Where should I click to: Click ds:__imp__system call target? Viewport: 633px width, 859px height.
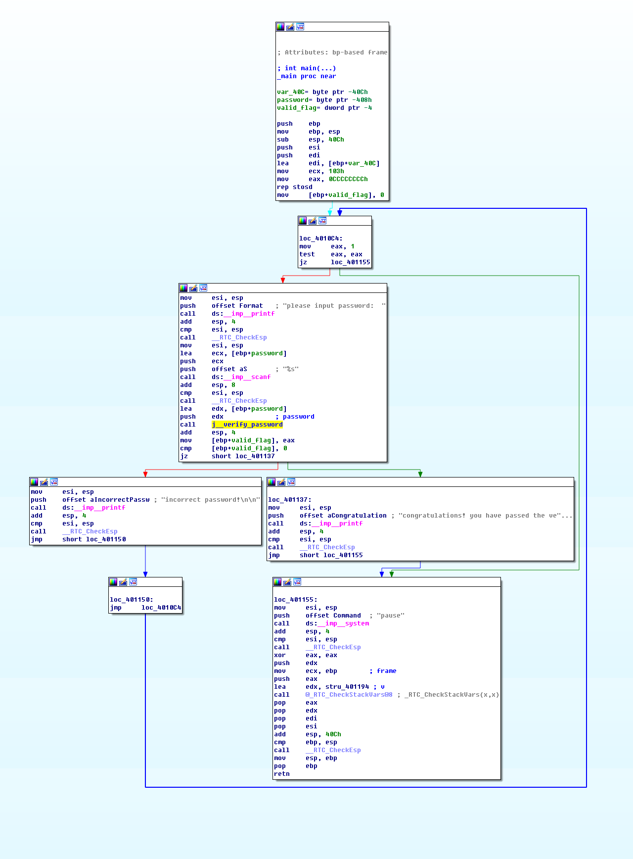(x=337, y=623)
